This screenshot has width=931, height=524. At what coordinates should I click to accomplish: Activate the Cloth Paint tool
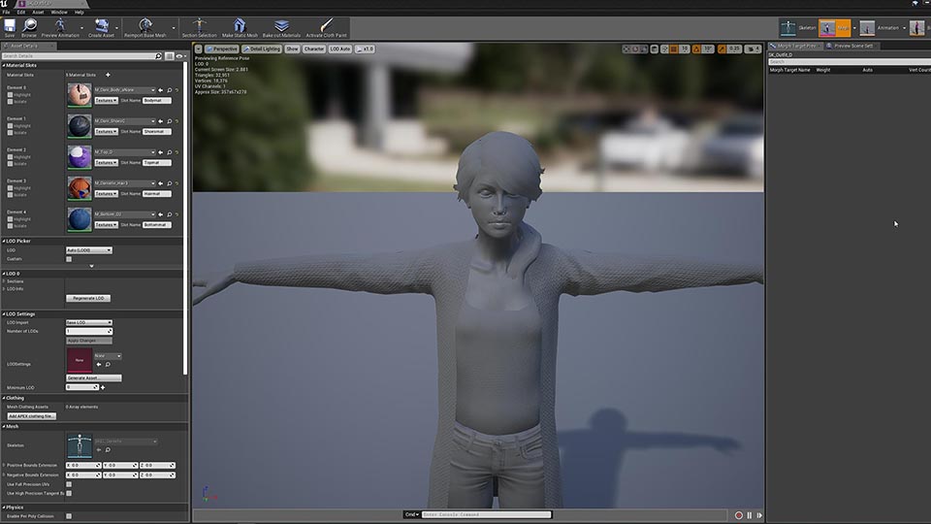(x=327, y=27)
